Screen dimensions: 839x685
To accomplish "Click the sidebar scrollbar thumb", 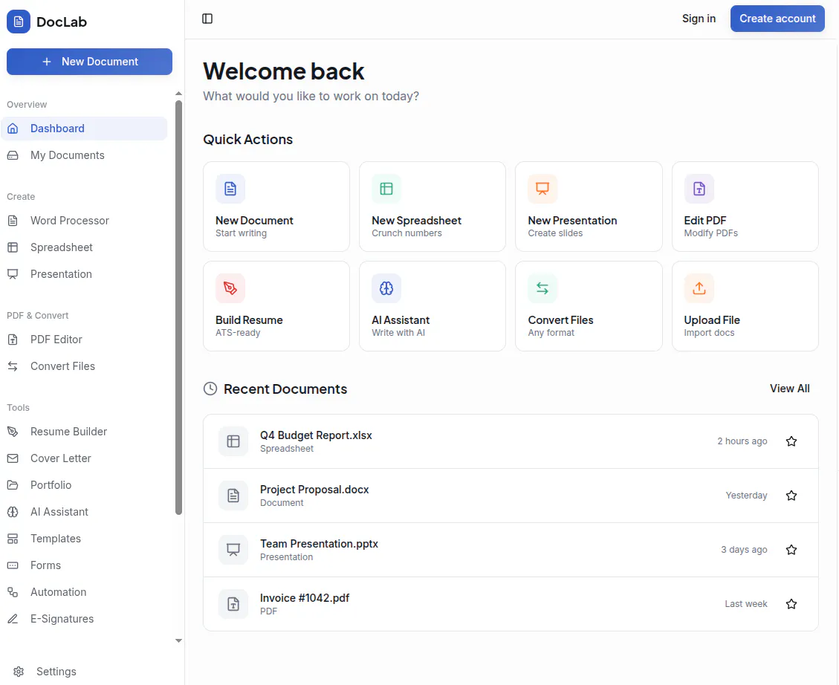I will pyautogui.click(x=178, y=308).
